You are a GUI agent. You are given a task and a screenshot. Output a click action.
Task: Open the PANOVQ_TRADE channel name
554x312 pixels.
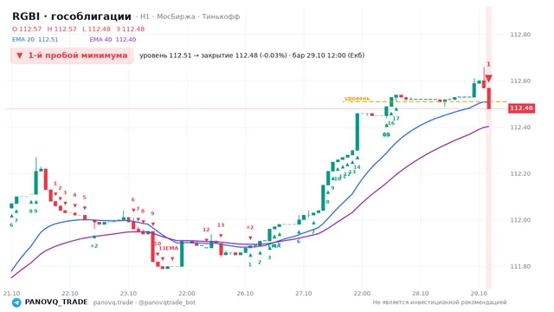click(x=56, y=302)
